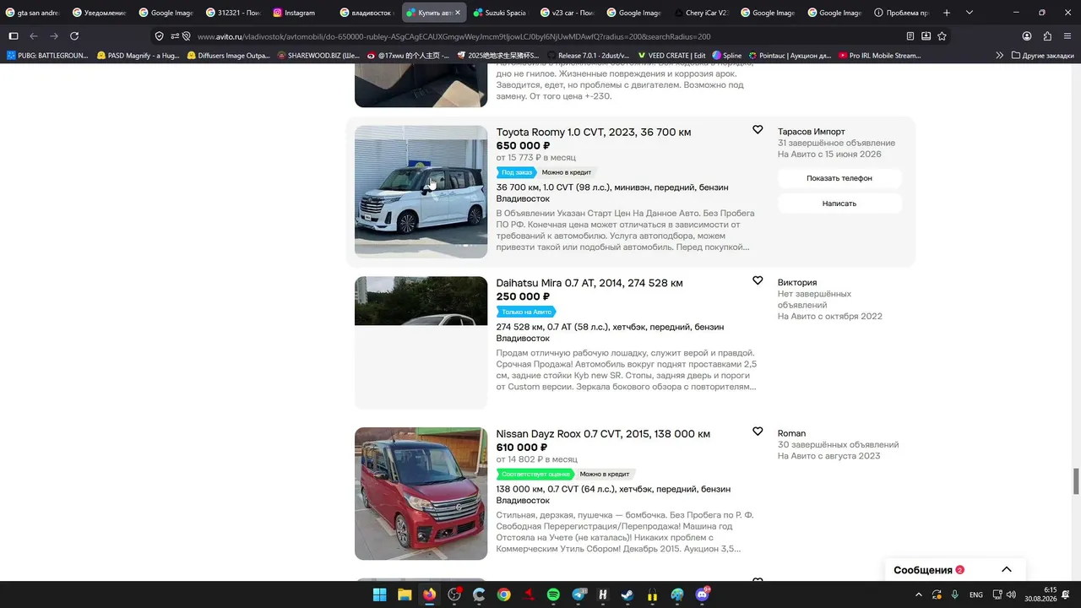Click the Только на Авито badge
This screenshot has height=608, width=1081.
[x=525, y=312]
